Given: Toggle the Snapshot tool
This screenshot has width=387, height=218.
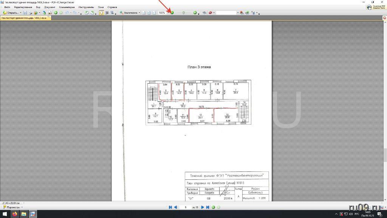Looking at the screenshot, I should point(107,12).
